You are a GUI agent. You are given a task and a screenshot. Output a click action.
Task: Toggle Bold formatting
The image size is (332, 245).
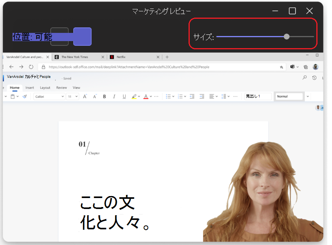click(104, 97)
